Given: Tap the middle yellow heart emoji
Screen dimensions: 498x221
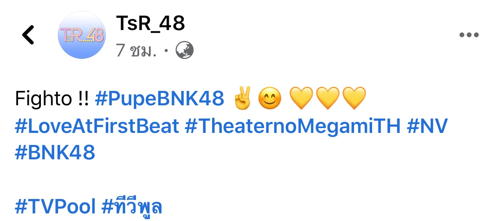Looking at the screenshot, I should point(328,99).
